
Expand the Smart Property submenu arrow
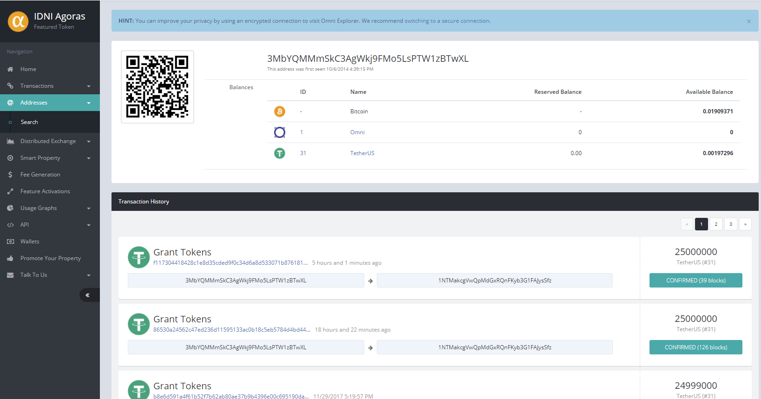89,158
